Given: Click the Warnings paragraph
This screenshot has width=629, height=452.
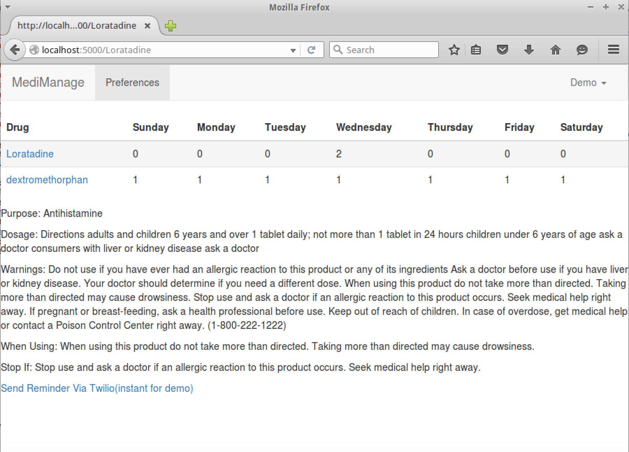Looking at the screenshot, I should click(x=314, y=297).
